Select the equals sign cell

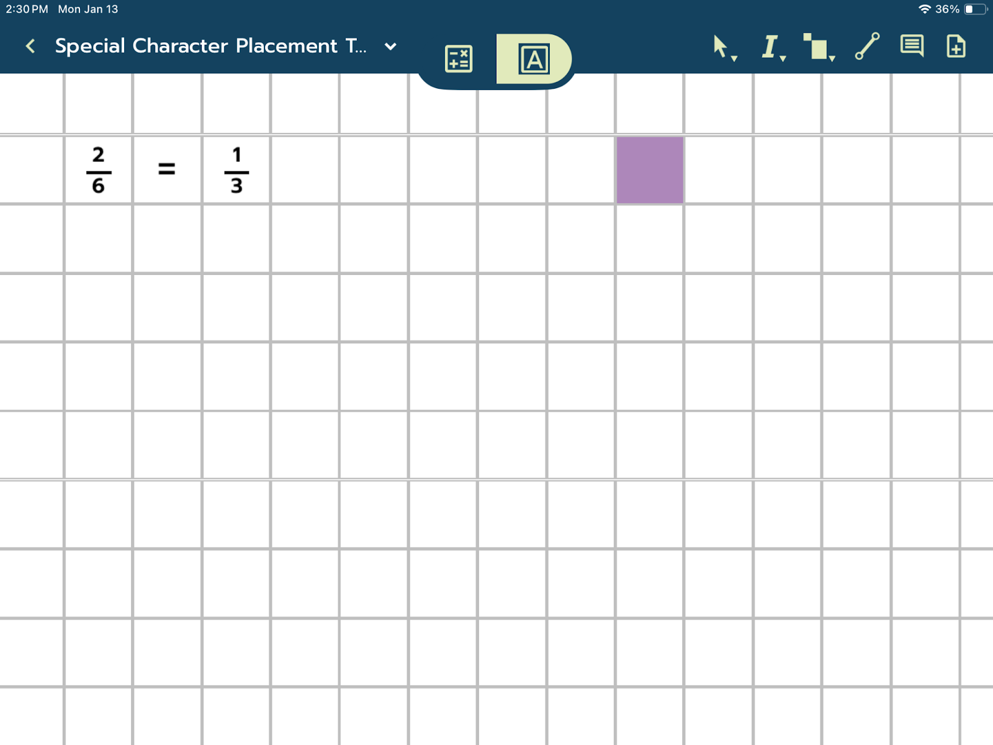click(167, 169)
